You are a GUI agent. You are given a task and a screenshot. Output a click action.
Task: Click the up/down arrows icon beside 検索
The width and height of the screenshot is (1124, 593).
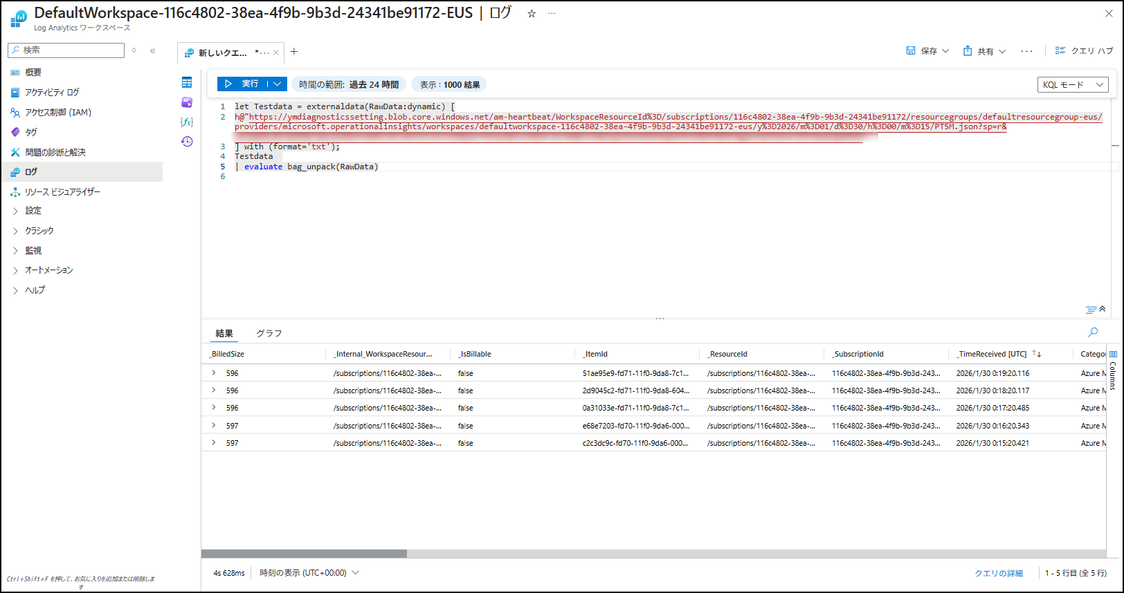coord(134,50)
